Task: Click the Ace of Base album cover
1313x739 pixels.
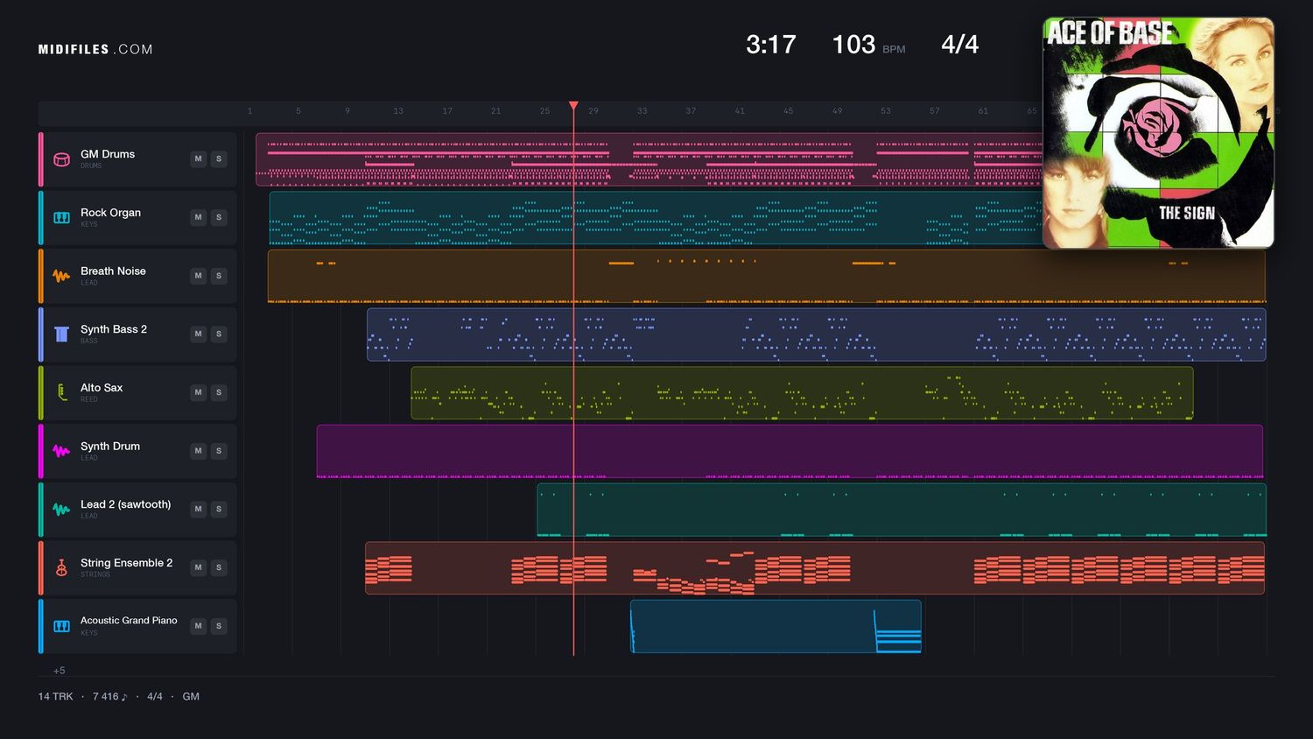Action: pyautogui.click(x=1158, y=133)
